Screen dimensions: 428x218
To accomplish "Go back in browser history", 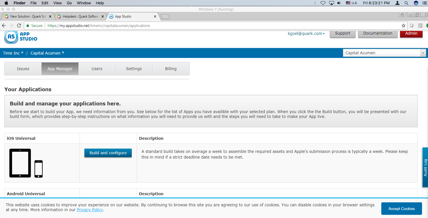I will click(x=4, y=26).
